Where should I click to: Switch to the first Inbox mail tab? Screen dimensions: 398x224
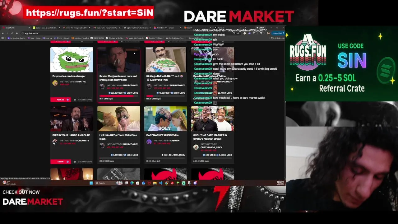(x=76, y=28)
